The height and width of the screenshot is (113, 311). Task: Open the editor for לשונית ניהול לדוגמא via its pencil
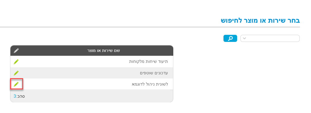[16, 84]
